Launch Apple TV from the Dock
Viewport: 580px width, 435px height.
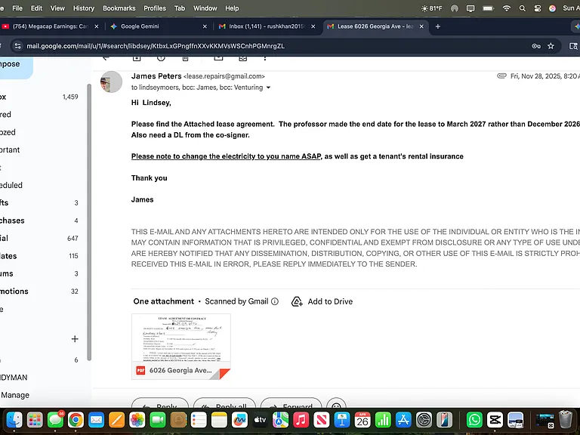[x=260, y=420]
